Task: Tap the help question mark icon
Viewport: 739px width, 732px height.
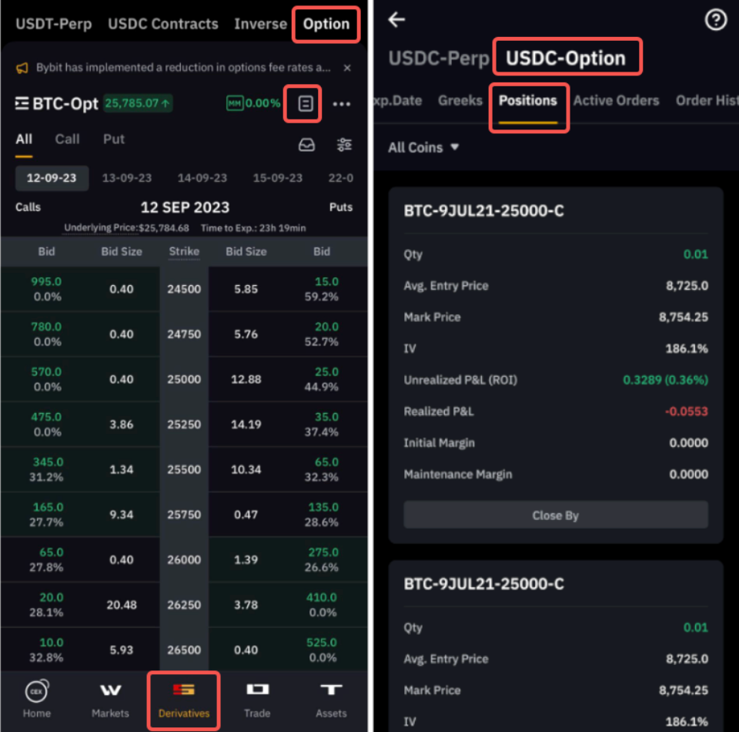Action: coord(716,20)
